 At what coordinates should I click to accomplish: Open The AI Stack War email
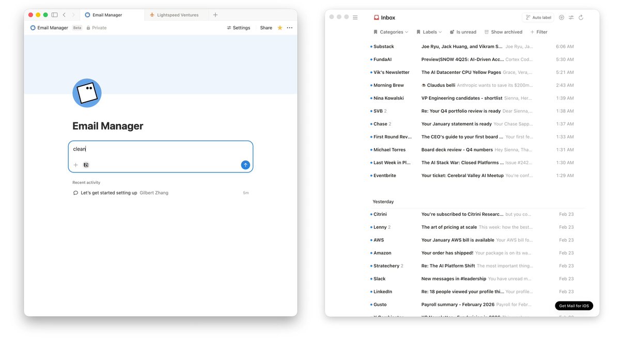472,163
